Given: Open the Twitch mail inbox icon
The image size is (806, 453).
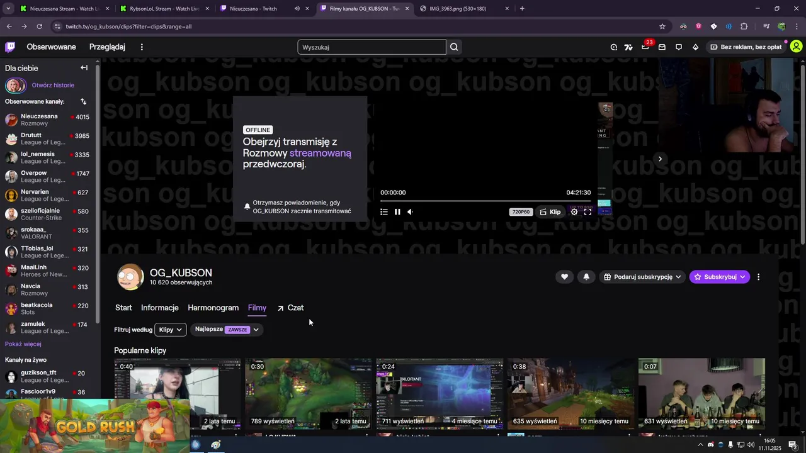Looking at the screenshot, I should pos(662,47).
